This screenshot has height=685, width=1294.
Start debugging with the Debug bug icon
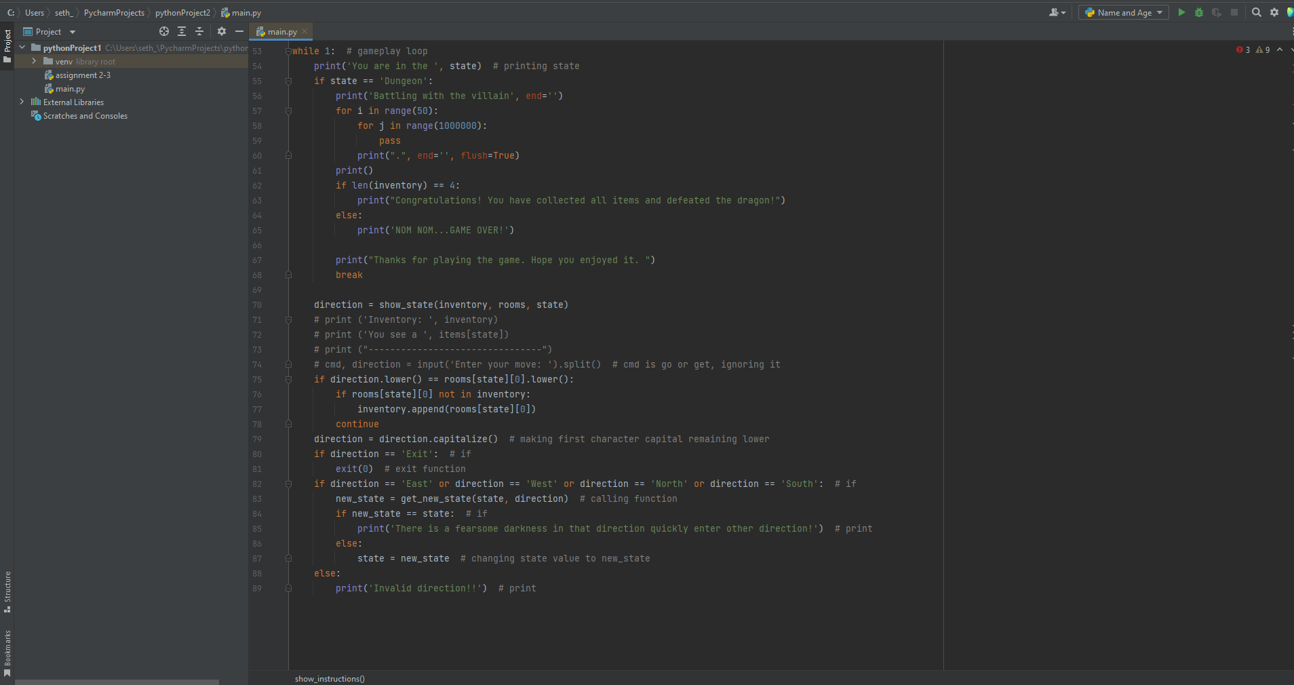[1199, 12]
